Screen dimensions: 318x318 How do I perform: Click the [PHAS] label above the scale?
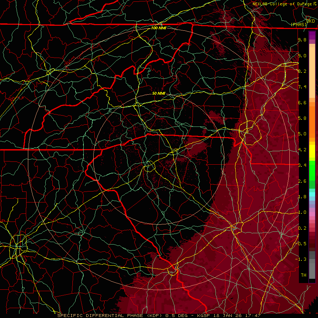pyautogui.click(x=299, y=24)
